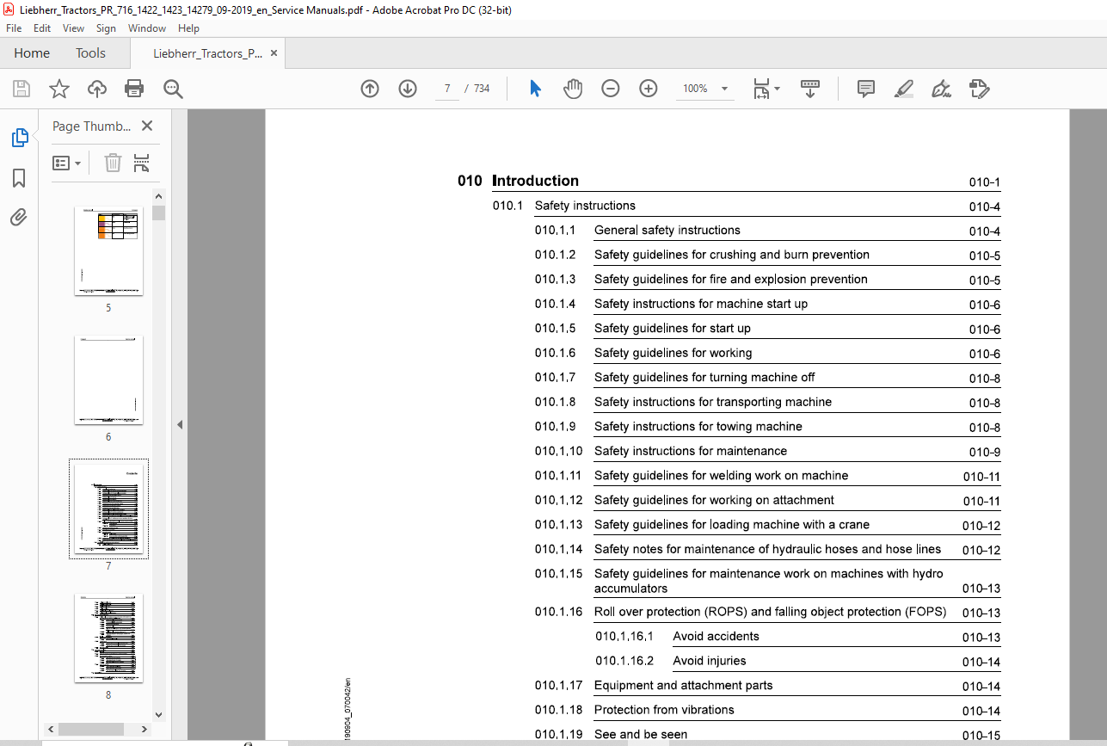Close the Page Thumbnails panel

[x=147, y=126]
